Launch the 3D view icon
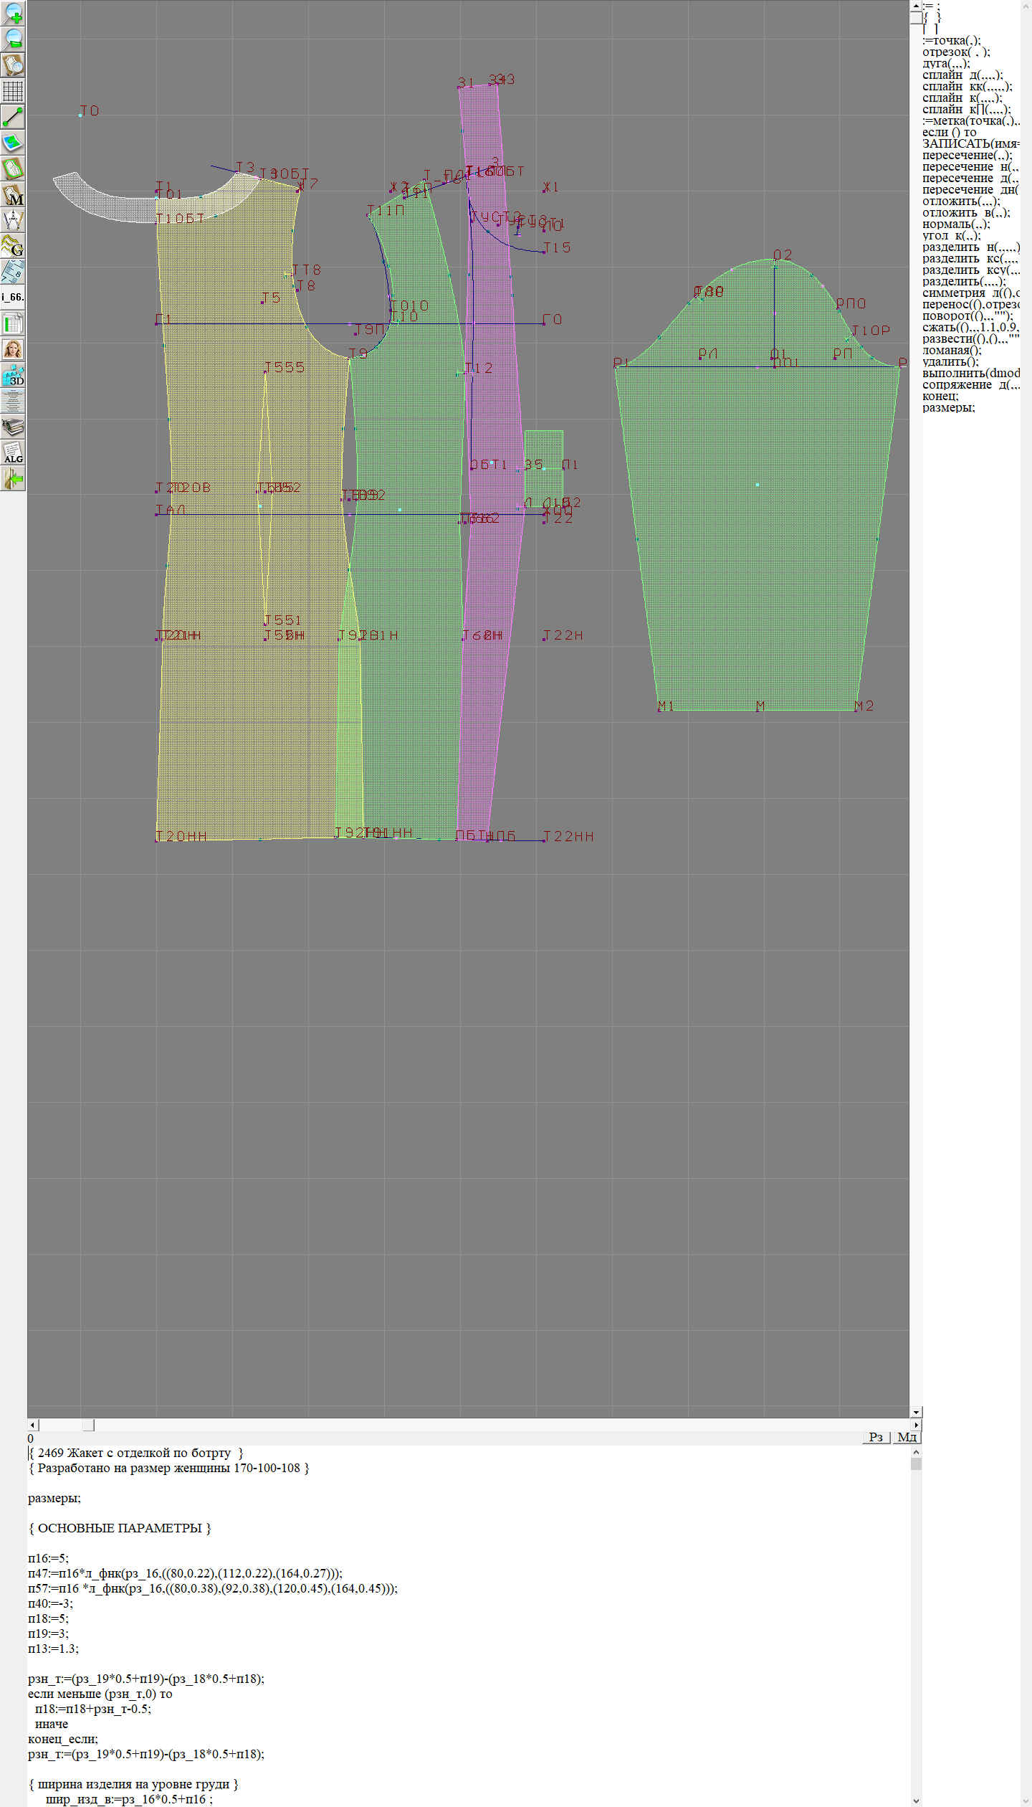The image size is (1032, 1807). click(x=13, y=375)
